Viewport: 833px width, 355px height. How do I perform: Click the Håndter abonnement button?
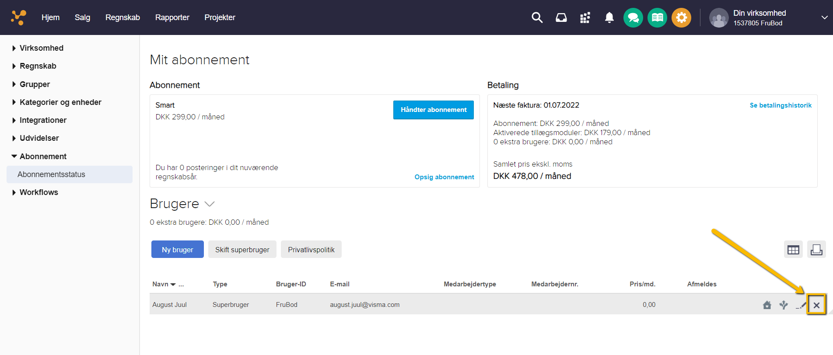pos(433,110)
